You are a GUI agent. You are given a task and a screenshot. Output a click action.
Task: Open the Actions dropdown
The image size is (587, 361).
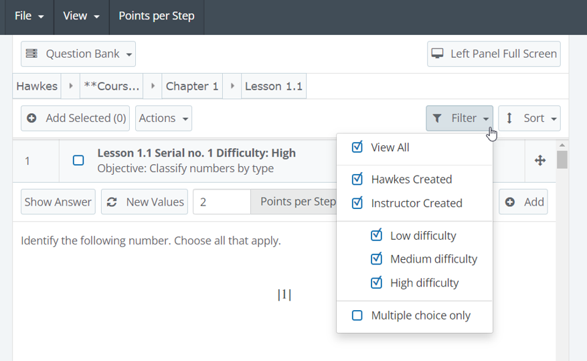pos(163,119)
